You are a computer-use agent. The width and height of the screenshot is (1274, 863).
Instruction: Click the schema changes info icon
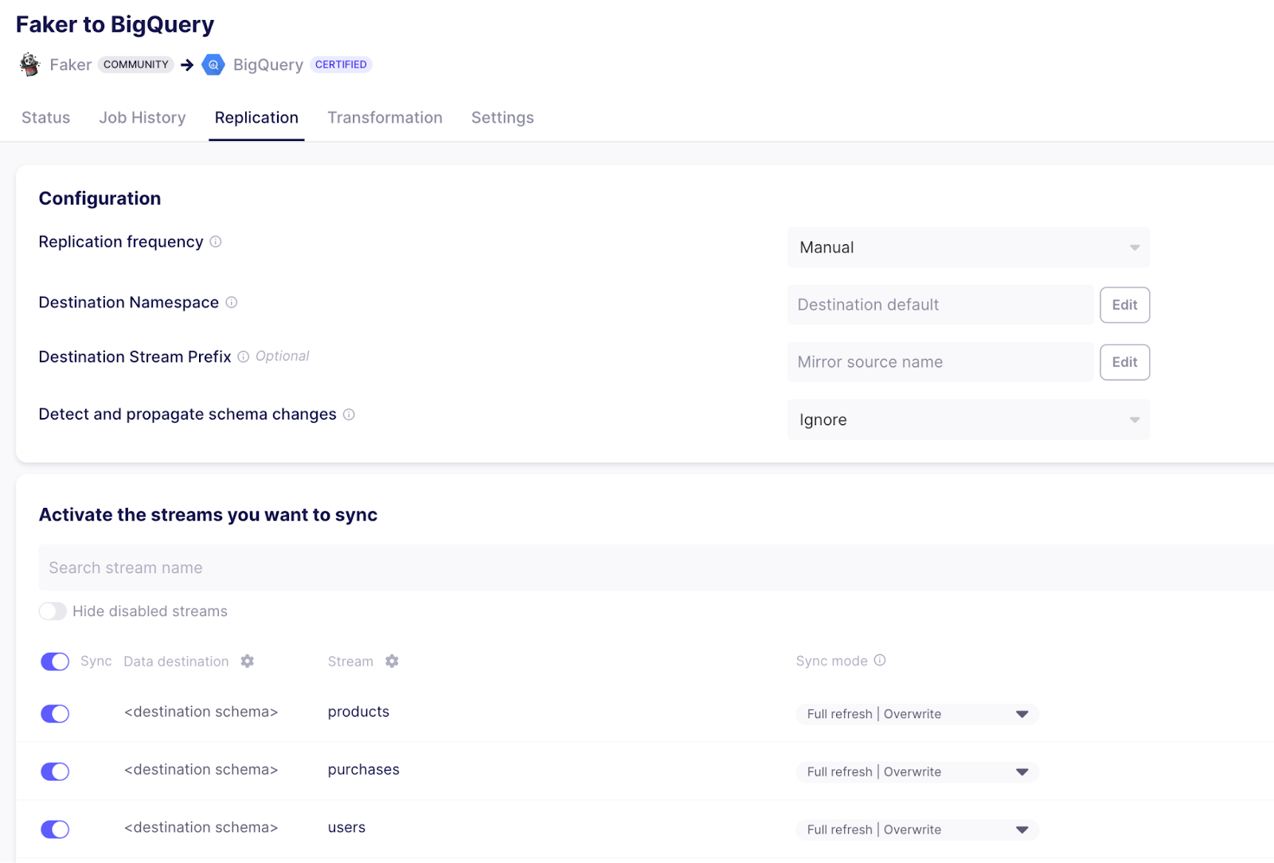[x=349, y=414]
